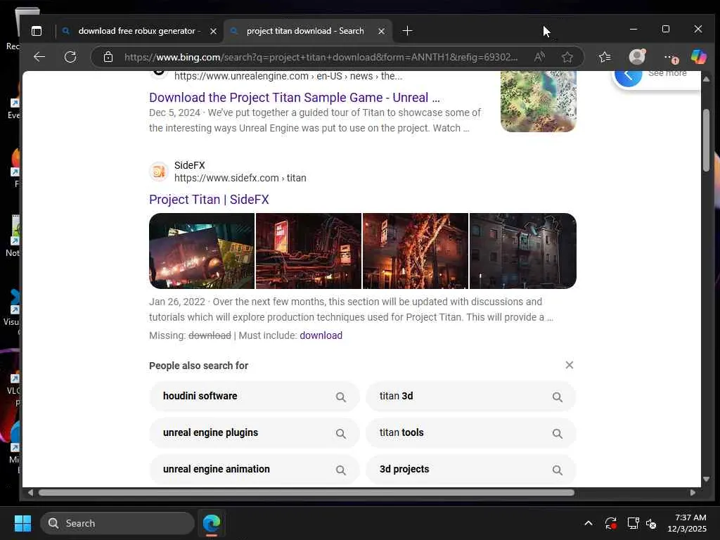
Task: Open the Settings and more ellipsis menu
Action: (x=670, y=58)
